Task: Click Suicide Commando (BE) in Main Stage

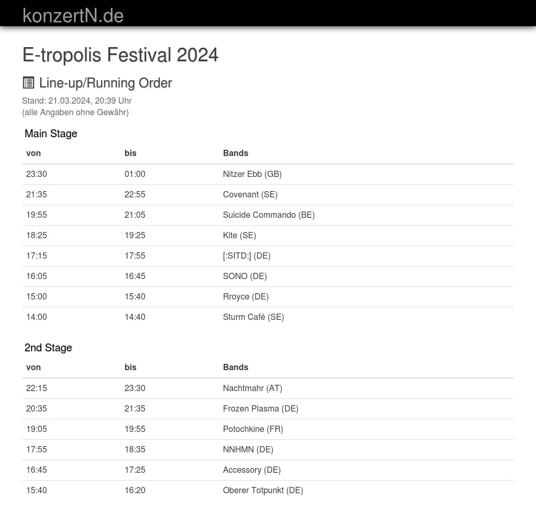Action: 269,215
